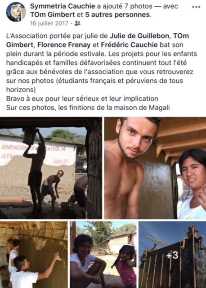
Task: Open Julie de Guillebon's profile link
Action: [x=140, y=36]
